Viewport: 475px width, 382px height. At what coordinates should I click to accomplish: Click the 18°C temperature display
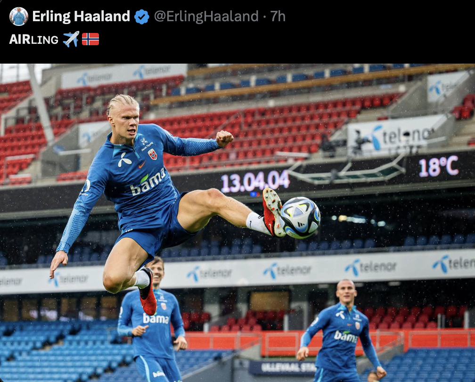tap(438, 167)
